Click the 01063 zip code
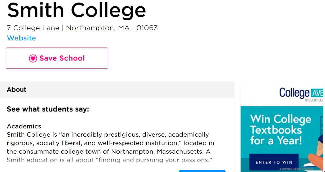325x172 pixels. coord(147,28)
